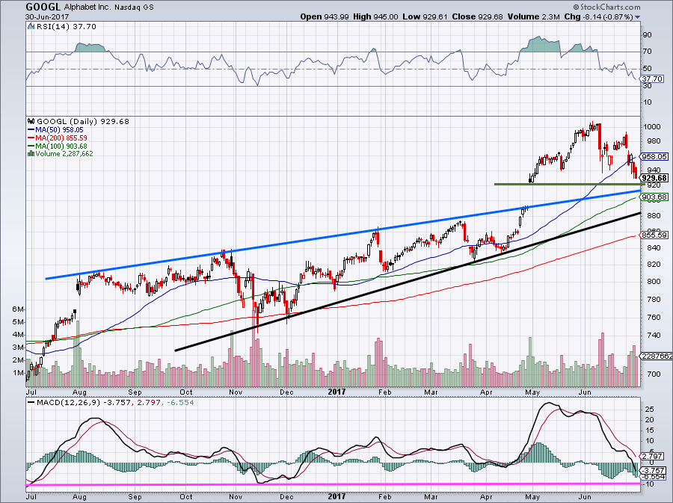Click the 1000 price axis label
Screen dimensions: 673x503
coord(652,127)
